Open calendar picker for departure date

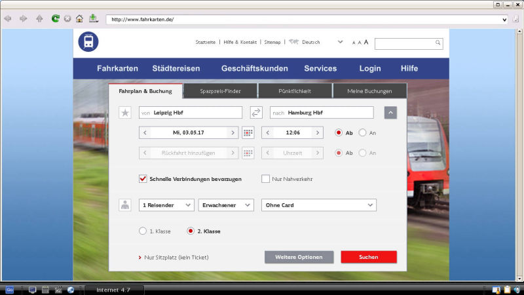tap(248, 132)
